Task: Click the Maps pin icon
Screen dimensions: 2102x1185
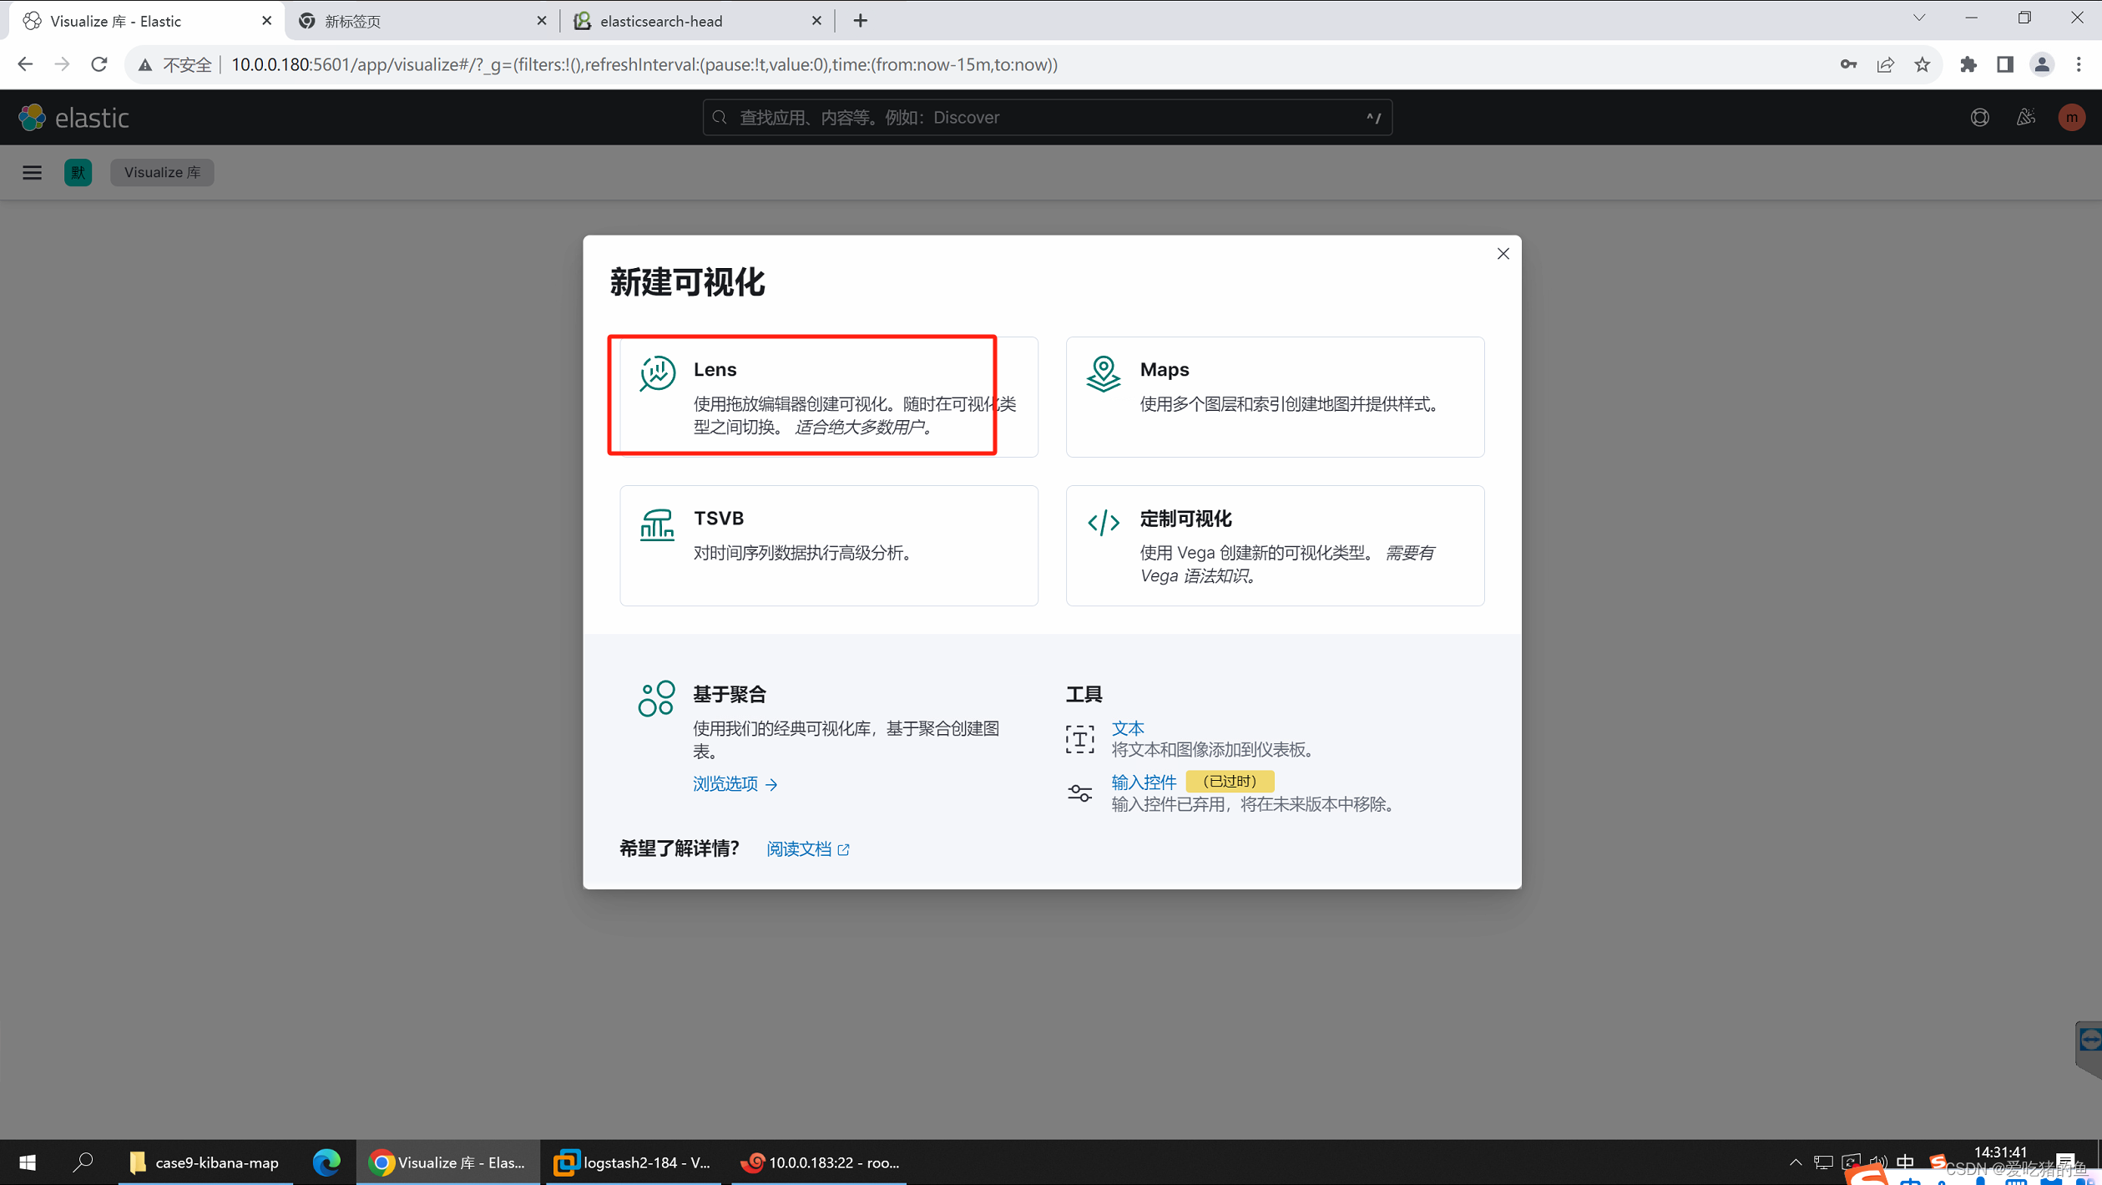Action: (1103, 373)
